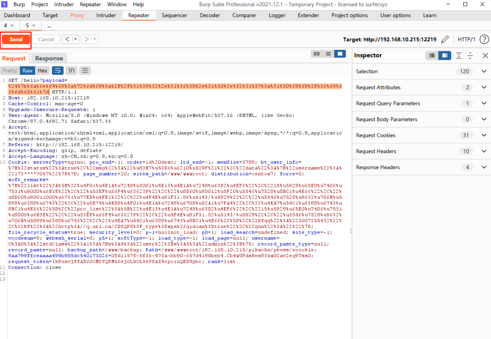Viewport: 491px width, 339px height.
Task: Open the User options tab
Action: (x=395, y=15)
